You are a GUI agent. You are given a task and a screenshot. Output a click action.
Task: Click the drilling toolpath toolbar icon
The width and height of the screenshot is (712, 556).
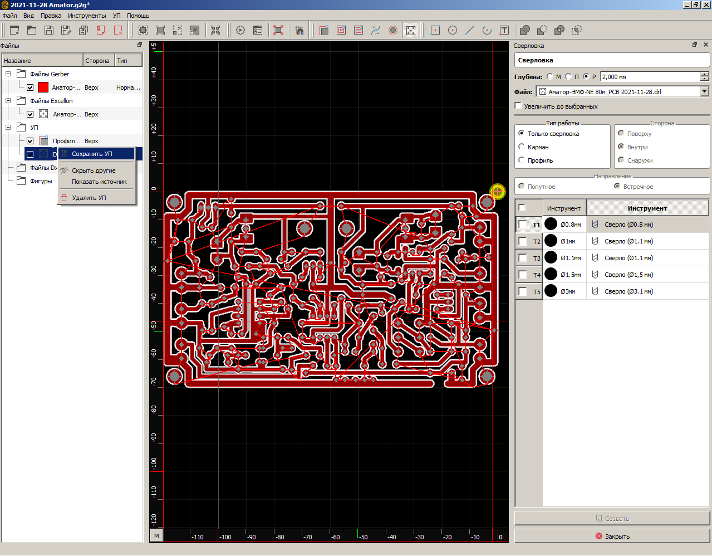click(410, 30)
